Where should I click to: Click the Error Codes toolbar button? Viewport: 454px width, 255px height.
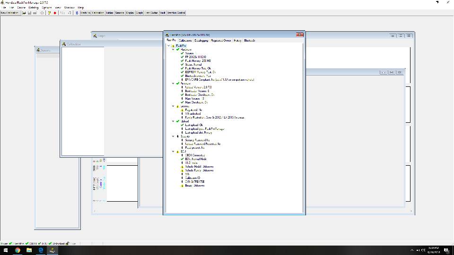(151, 13)
